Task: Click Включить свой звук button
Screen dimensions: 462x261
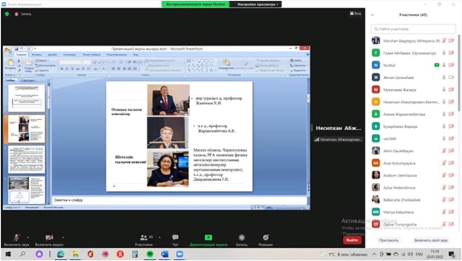Action: (x=431, y=240)
